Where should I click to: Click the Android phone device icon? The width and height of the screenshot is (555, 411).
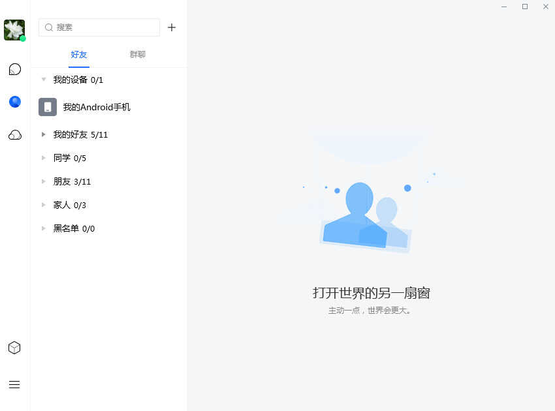(x=48, y=107)
